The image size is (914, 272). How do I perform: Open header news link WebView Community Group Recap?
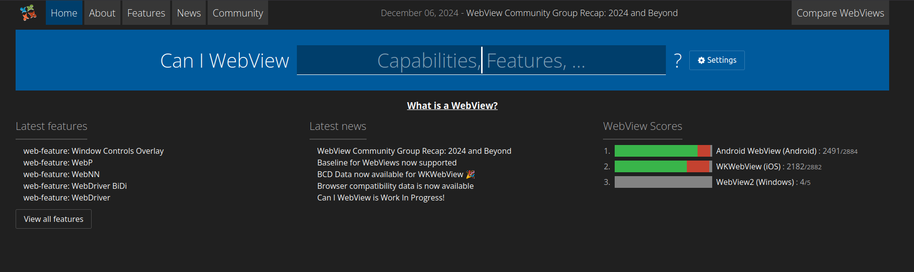[572, 13]
